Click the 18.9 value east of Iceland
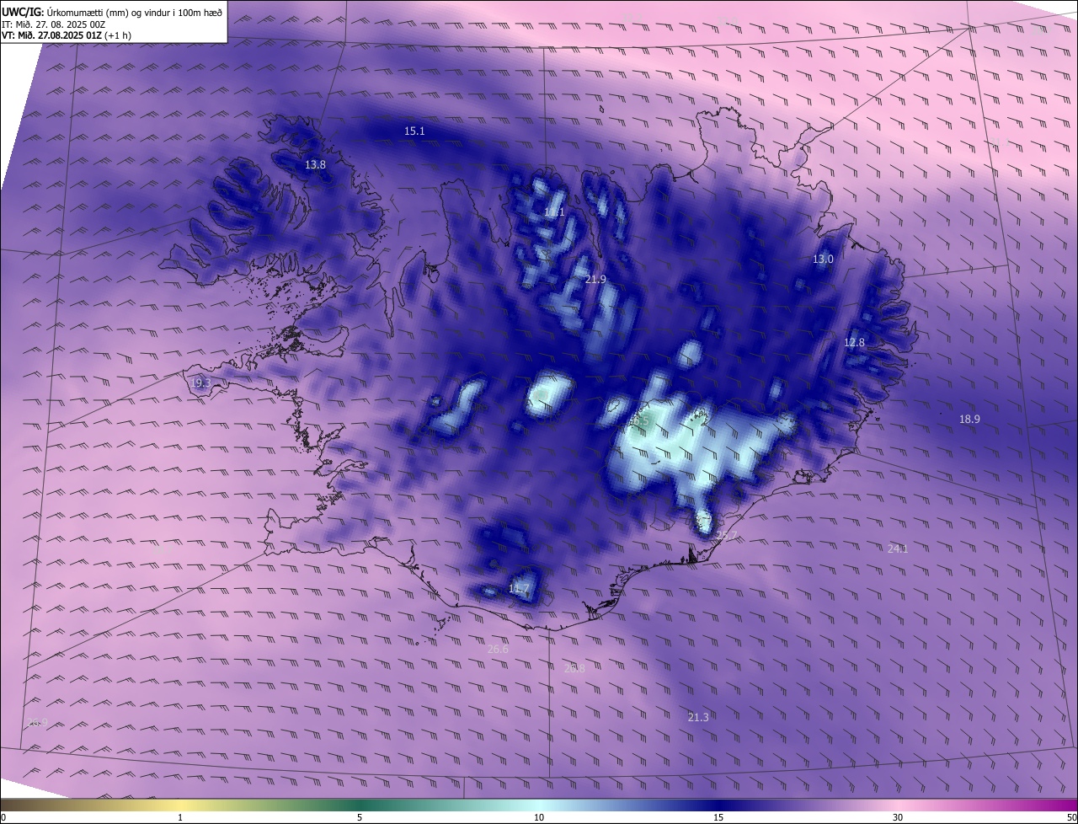 point(969,419)
